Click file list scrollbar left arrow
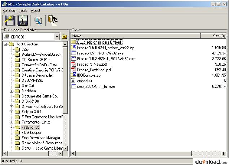Screen dimensions: 229x165 (x=73, y=153)
